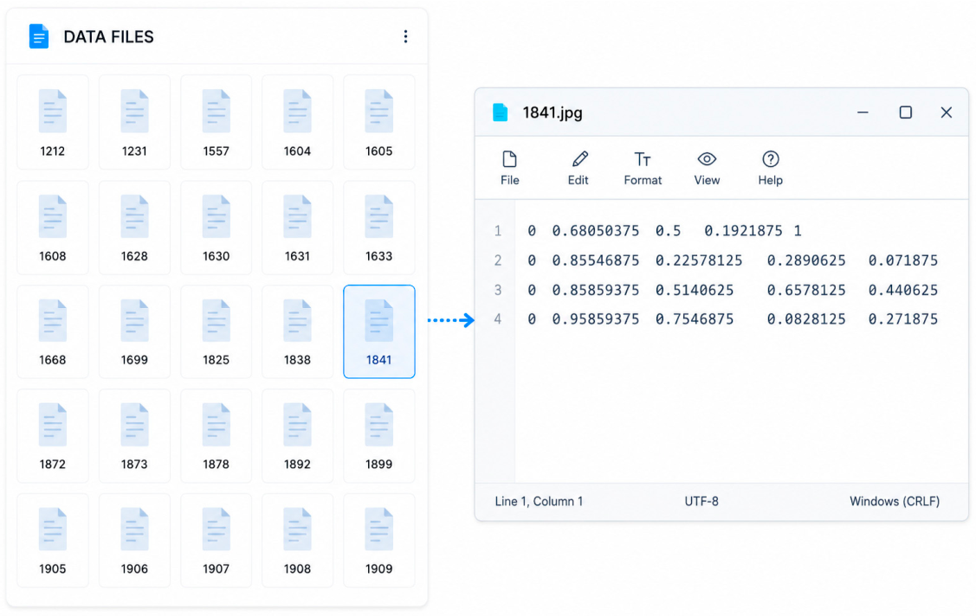Click the 1631 file icon
The image size is (976, 616).
coord(298,228)
